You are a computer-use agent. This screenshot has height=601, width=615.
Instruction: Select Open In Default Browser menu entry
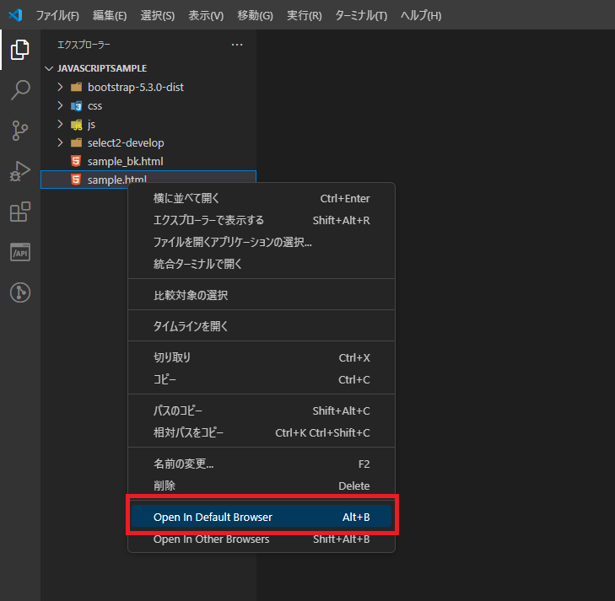[x=213, y=518]
